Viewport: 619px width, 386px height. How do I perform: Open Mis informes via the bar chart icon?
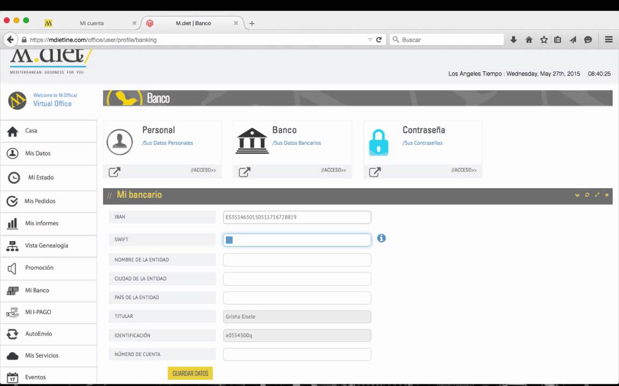point(12,223)
